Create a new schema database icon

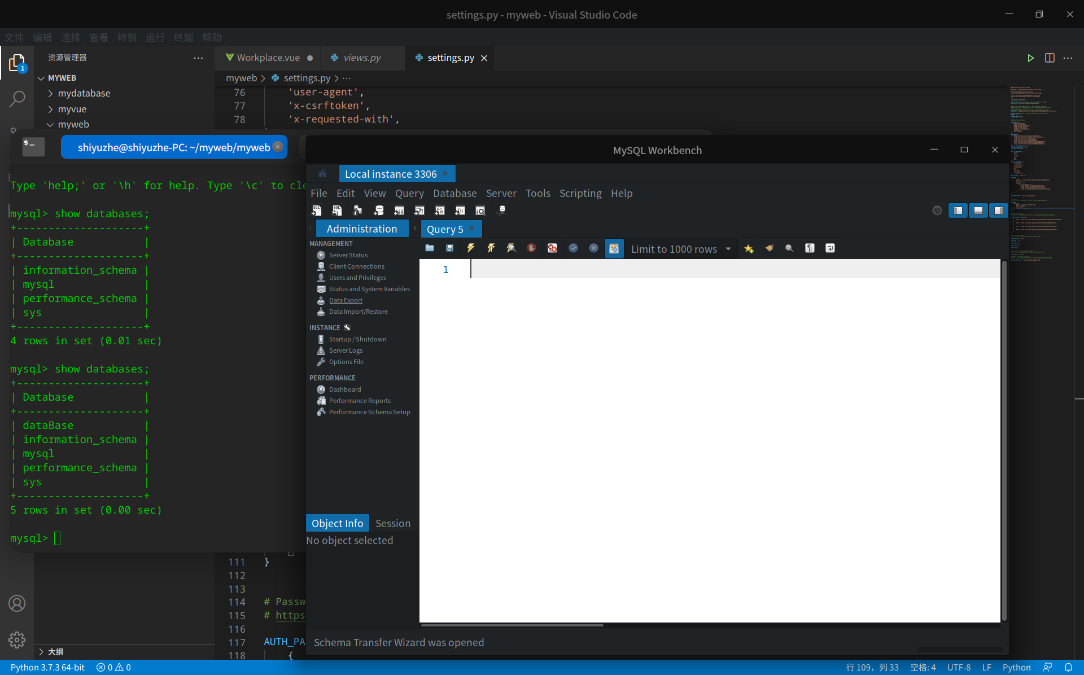coord(379,211)
